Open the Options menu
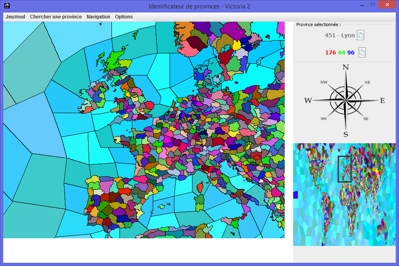This screenshot has height=266, width=399. [x=124, y=17]
